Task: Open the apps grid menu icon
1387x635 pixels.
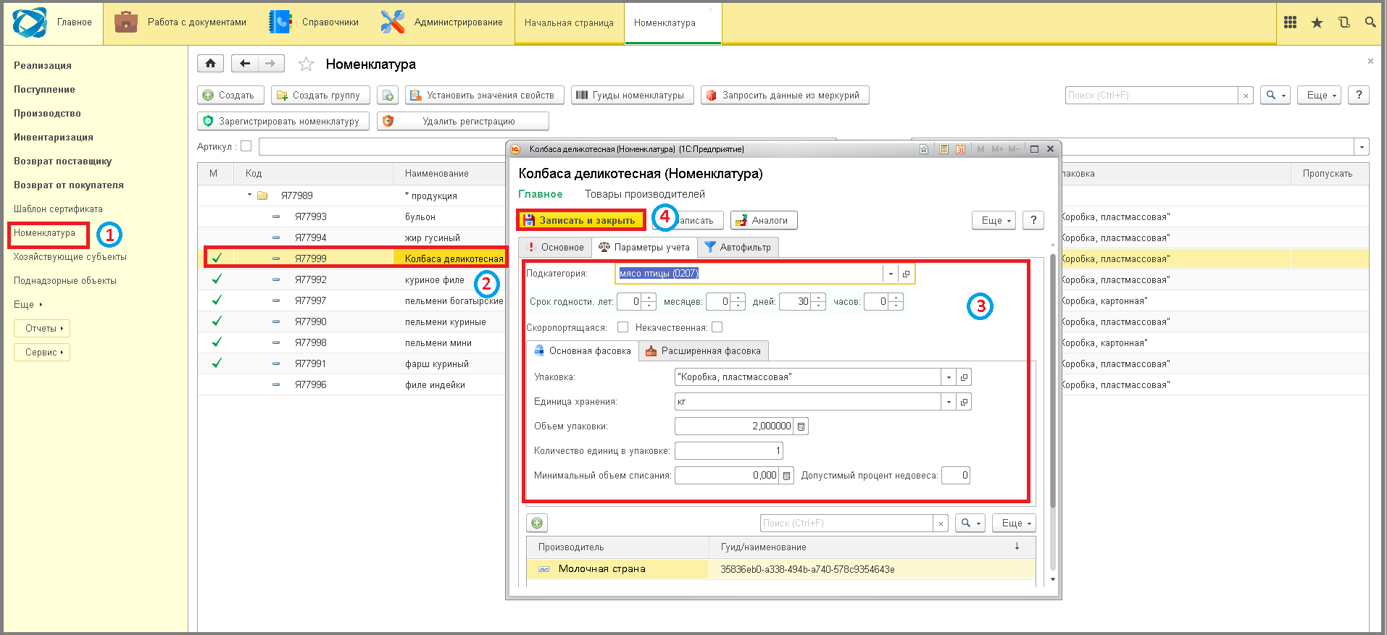Action: click(x=1290, y=22)
